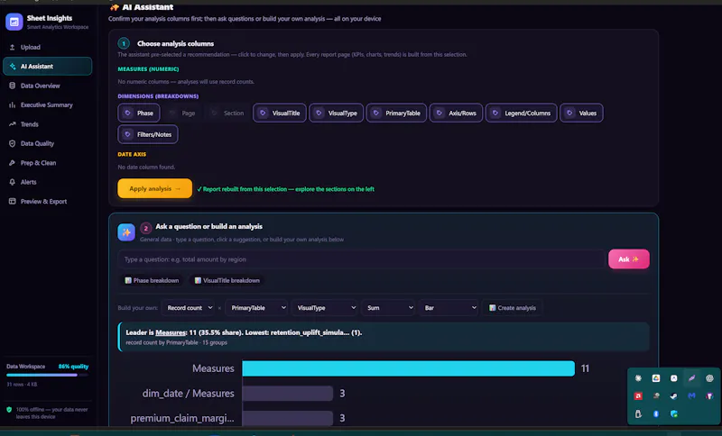Click the Bluetooth tray icon
The width and height of the screenshot is (722, 436).
click(x=656, y=414)
